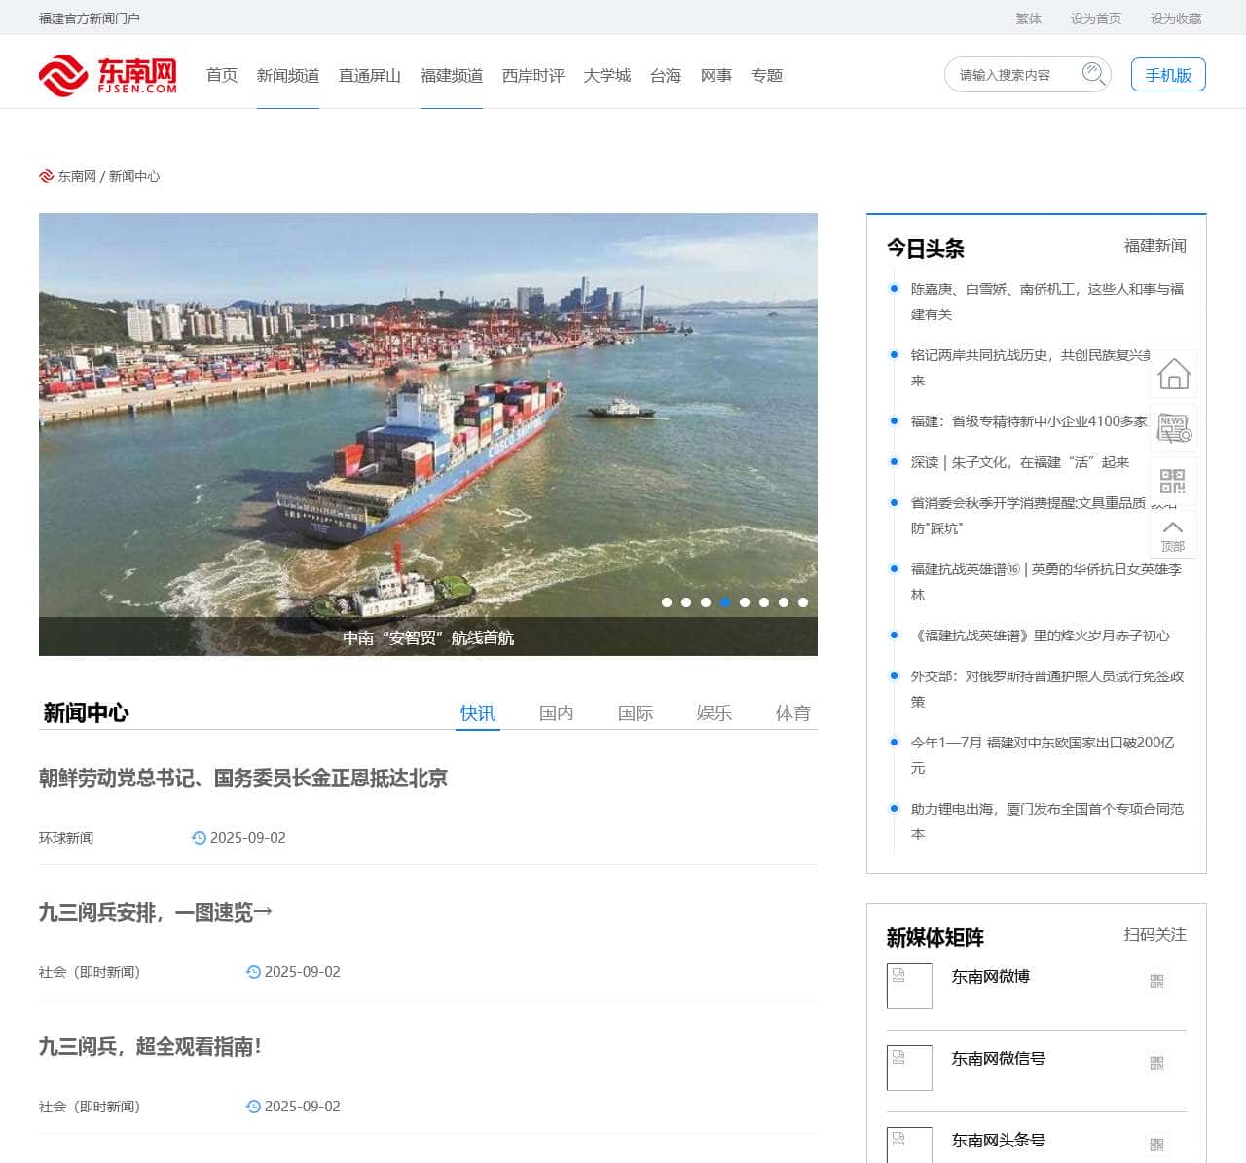Image resolution: width=1246 pixels, height=1163 pixels.
Task: Switch site to 繁体 traditional Chinese
Action: tap(1028, 18)
